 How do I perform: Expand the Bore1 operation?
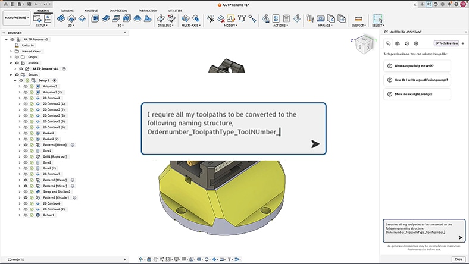[x=20, y=150]
